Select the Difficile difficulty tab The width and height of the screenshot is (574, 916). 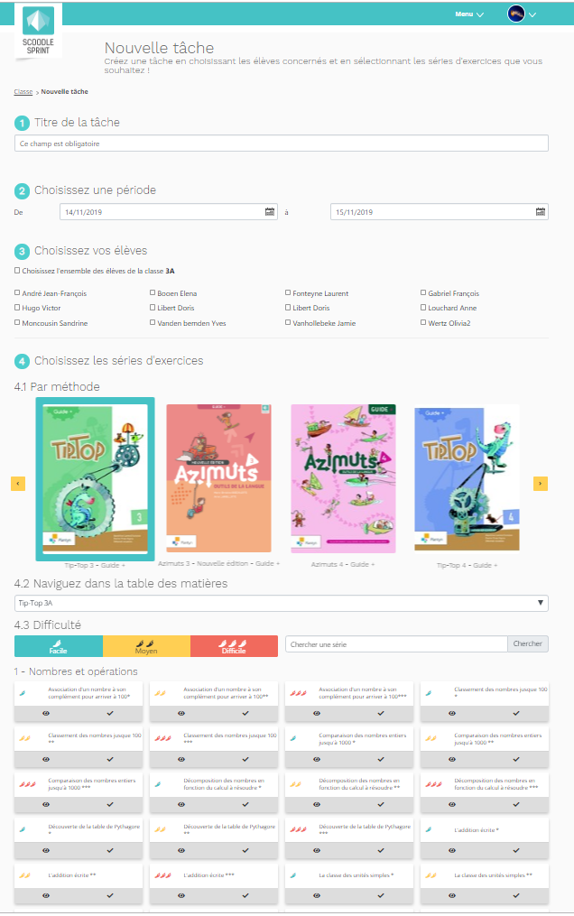click(234, 646)
